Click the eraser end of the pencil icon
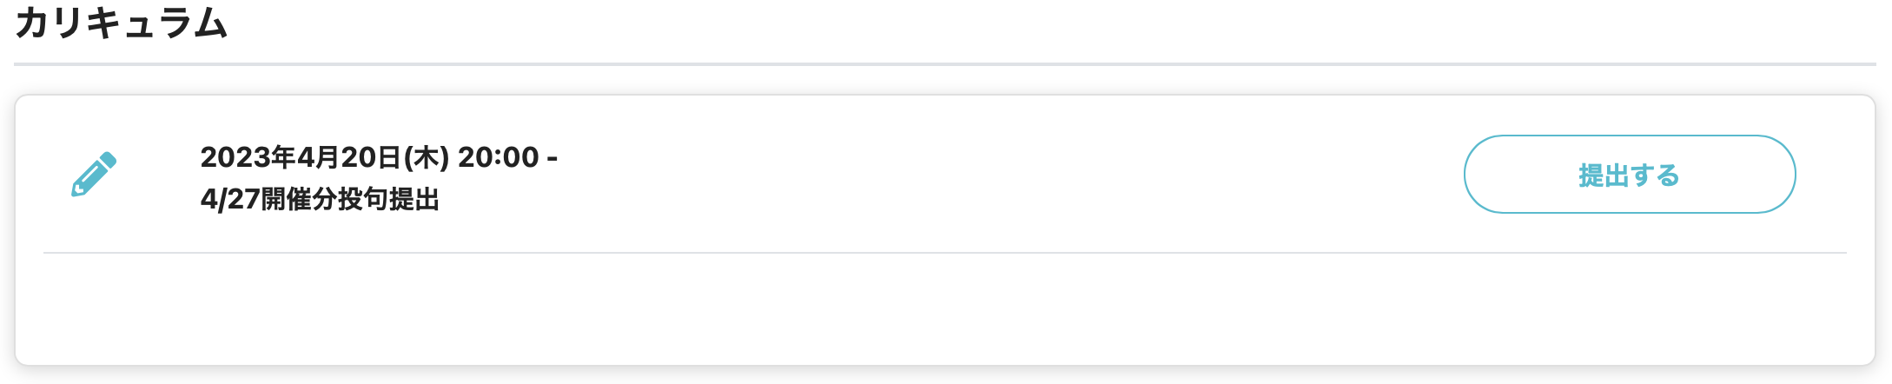Image resolution: width=1892 pixels, height=384 pixels. click(x=108, y=162)
